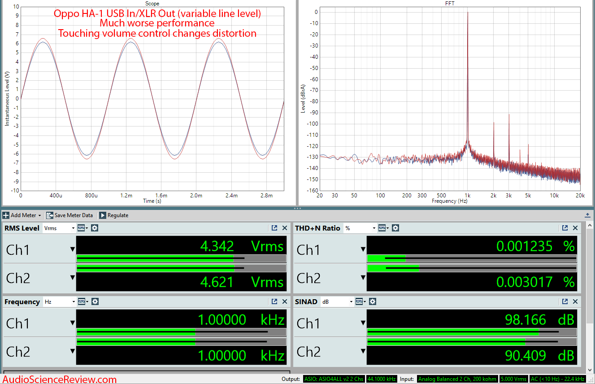Screen dimensions: 595x384
Task: Click the RMS Level Ch1 bar graph
Action: pyautogui.click(x=181, y=258)
